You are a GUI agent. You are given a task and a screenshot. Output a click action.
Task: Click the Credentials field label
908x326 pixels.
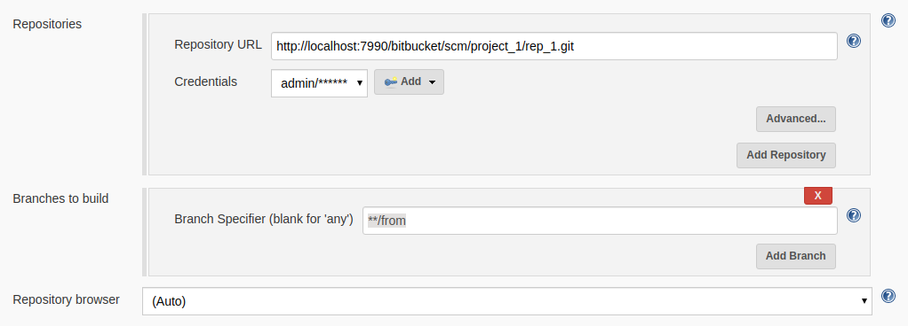coord(205,81)
